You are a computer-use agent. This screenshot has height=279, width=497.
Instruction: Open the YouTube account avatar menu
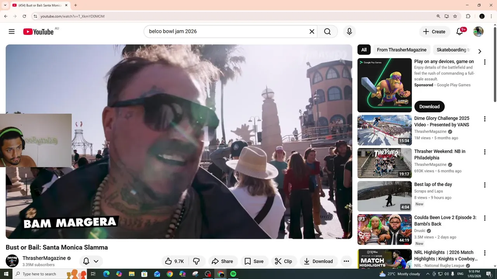pos(478,31)
